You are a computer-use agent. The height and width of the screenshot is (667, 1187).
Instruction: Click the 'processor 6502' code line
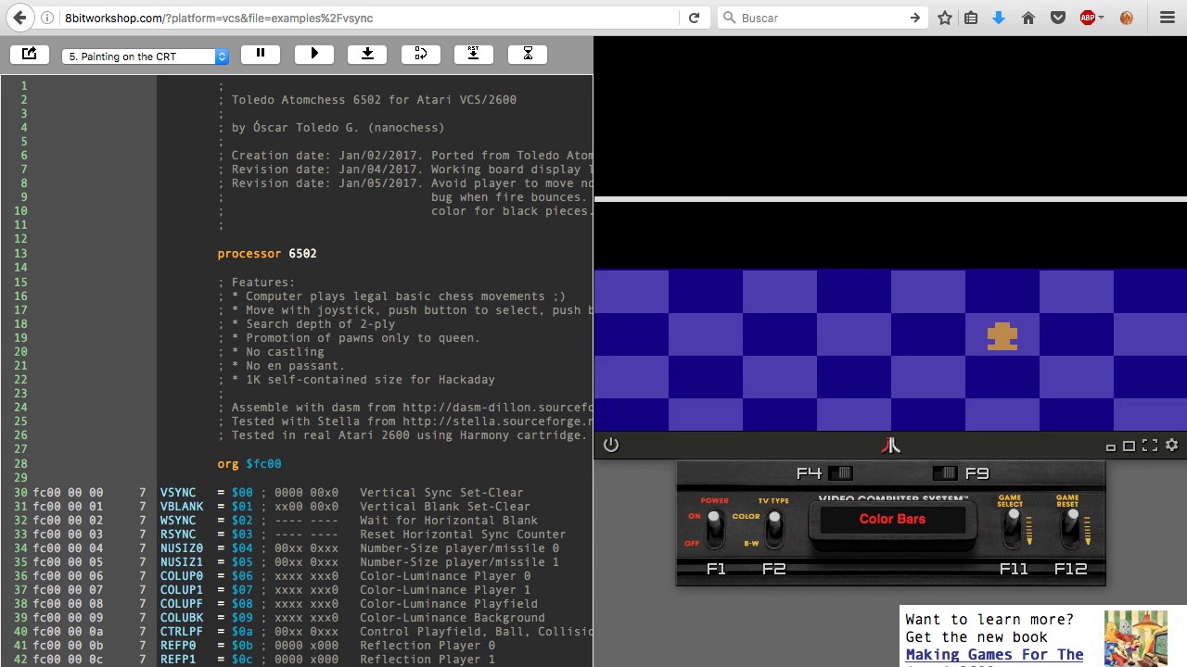coord(267,253)
